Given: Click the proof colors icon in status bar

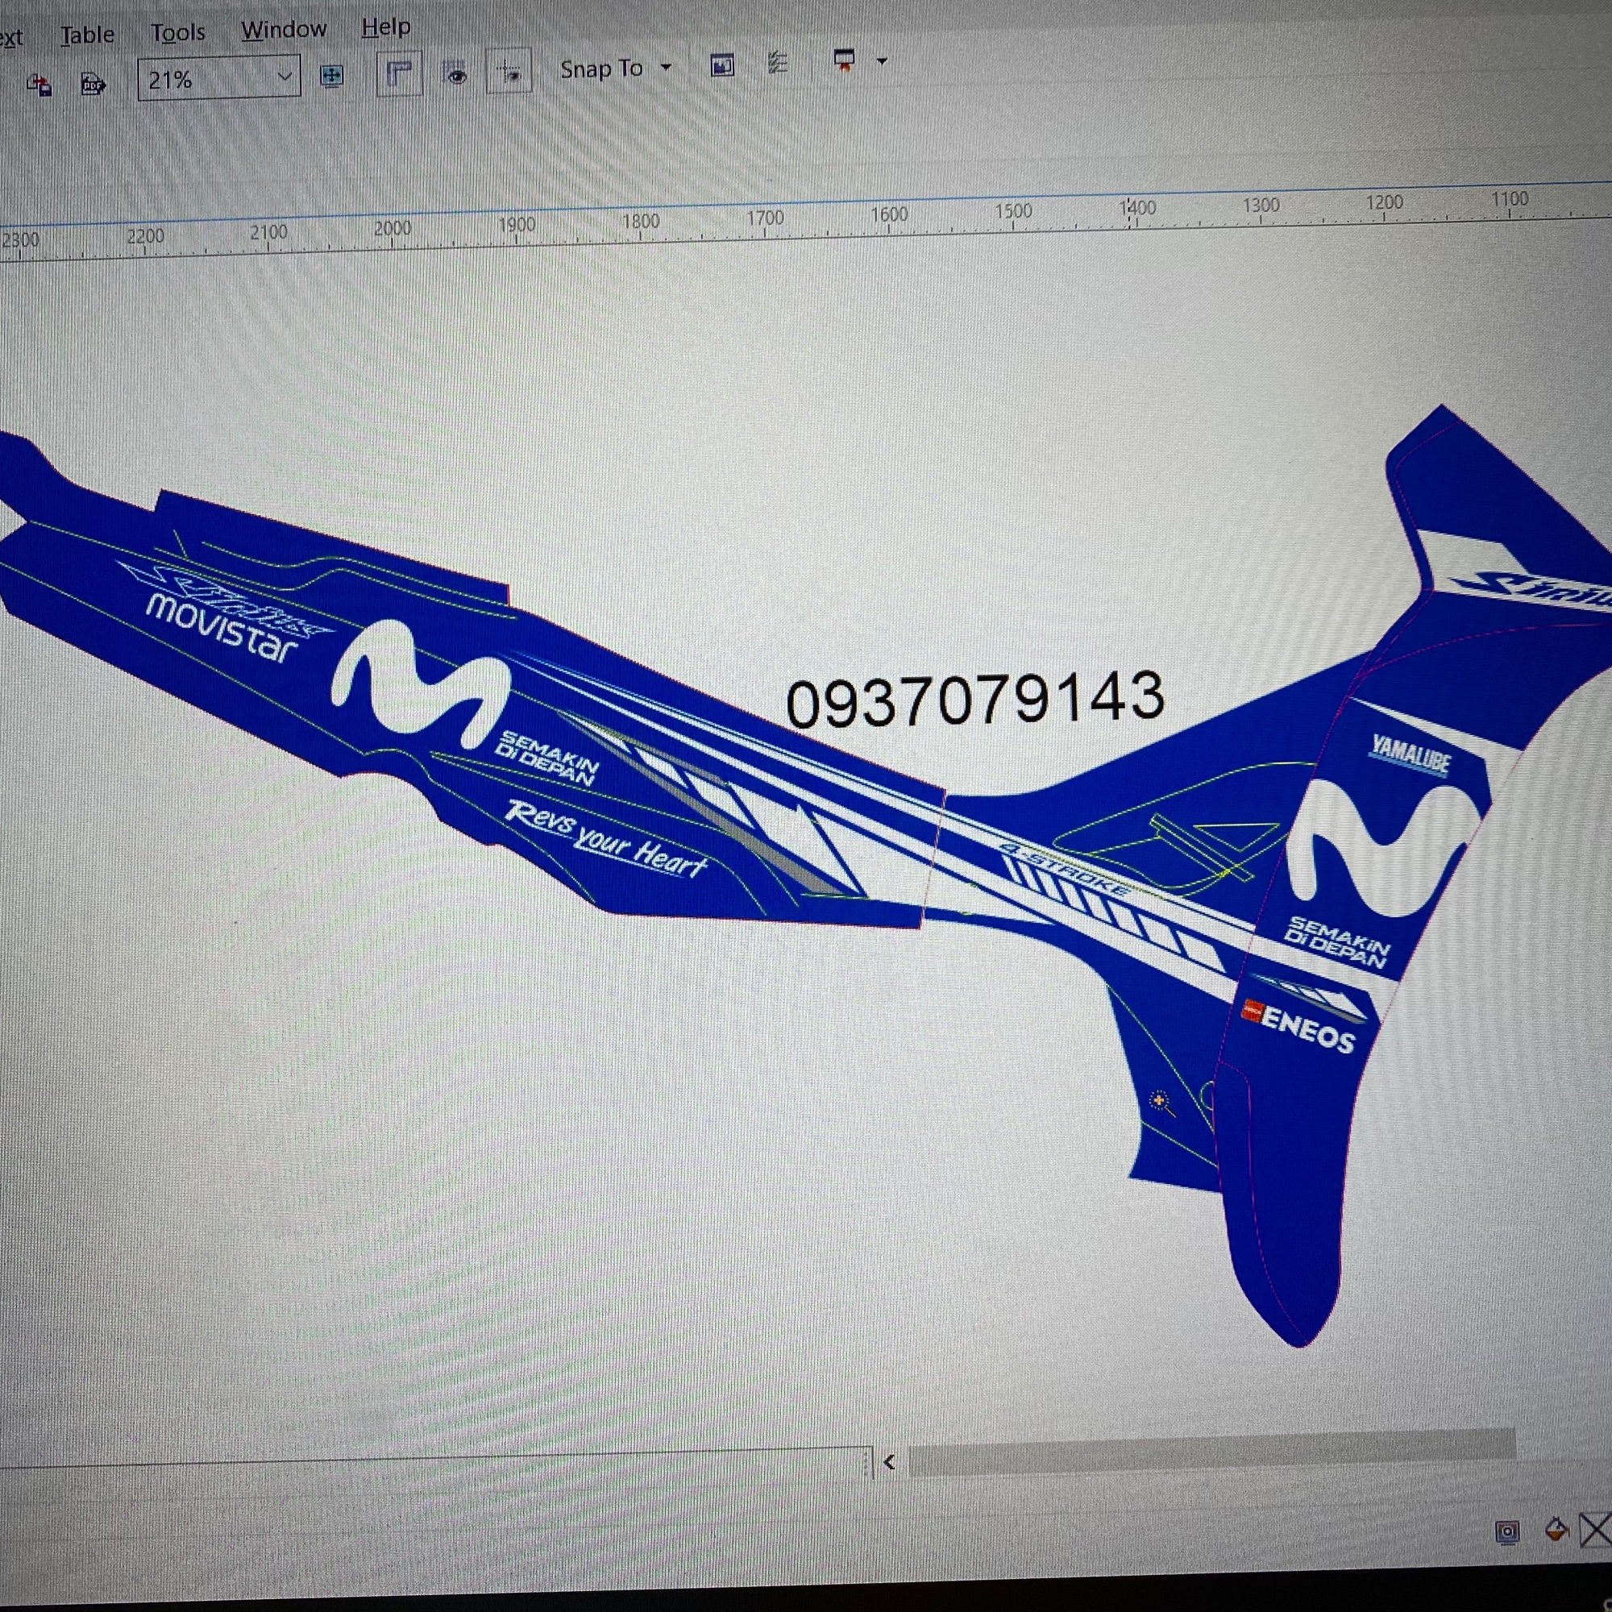Looking at the screenshot, I should click(1507, 1532).
